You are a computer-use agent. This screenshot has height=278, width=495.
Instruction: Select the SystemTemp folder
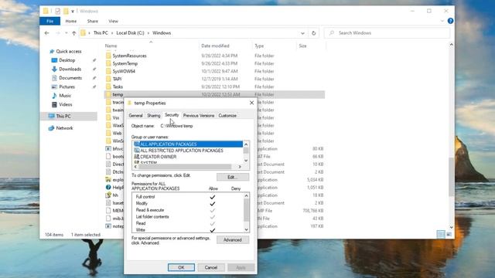[x=125, y=63]
